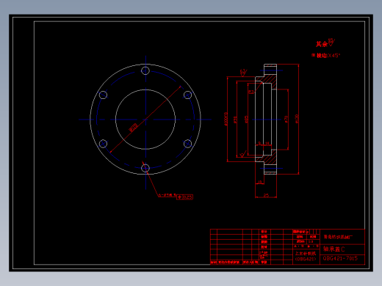Select the lower-left bolt hole circle
This screenshot has width=382, height=286.
pyautogui.click(x=103, y=144)
